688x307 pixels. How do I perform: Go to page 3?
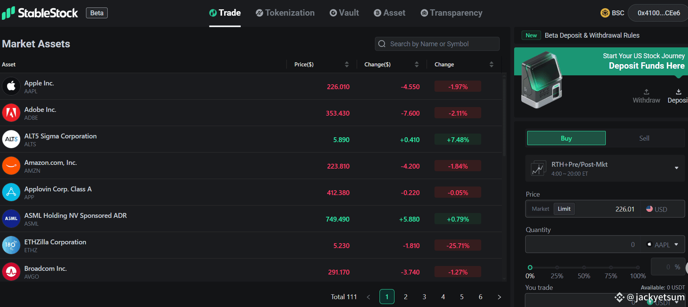(x=424, y=297)
